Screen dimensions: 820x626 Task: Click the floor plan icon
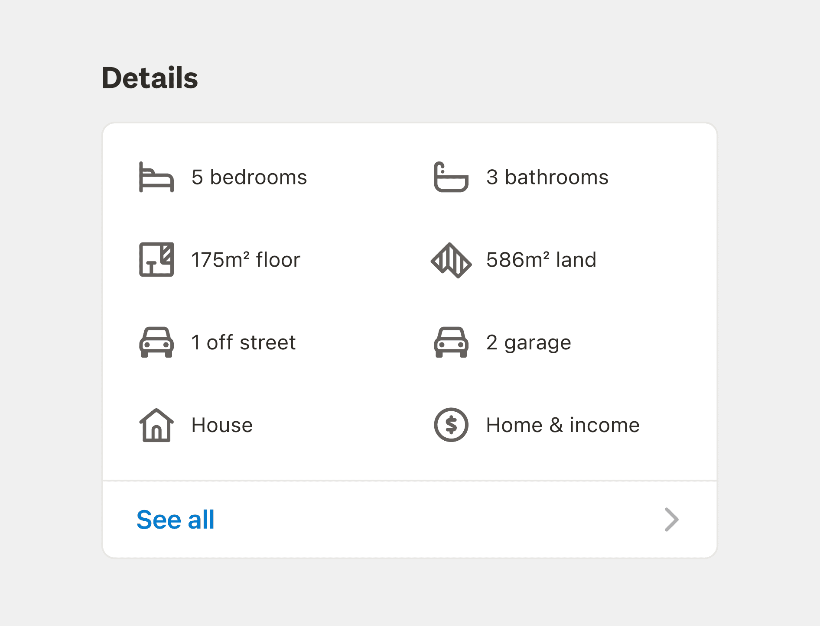[x=156, y=259]
